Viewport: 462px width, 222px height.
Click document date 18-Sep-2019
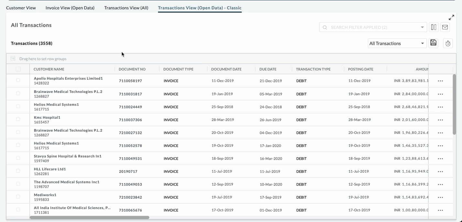[222, 158]
